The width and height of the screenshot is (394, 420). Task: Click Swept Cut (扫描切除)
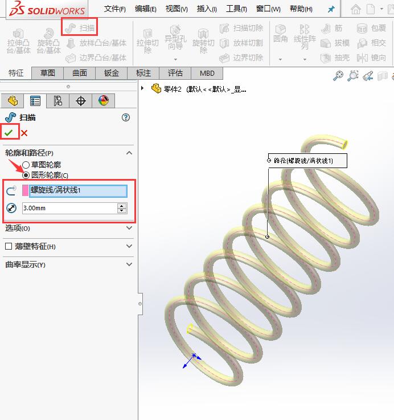click(241, 28)
